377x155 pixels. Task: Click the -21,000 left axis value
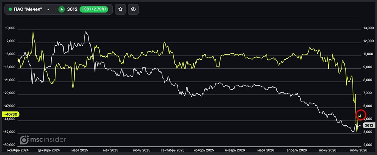(x=9, y=80)
